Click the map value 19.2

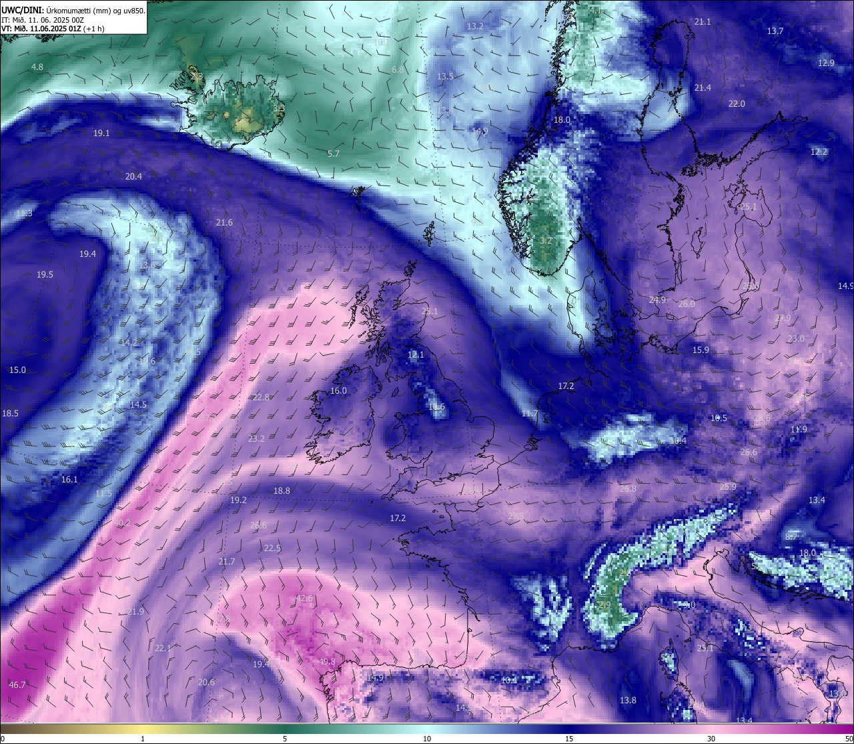[238, 500]
